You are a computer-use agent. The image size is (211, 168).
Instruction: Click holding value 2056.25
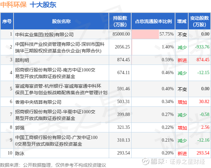point(122,47)
